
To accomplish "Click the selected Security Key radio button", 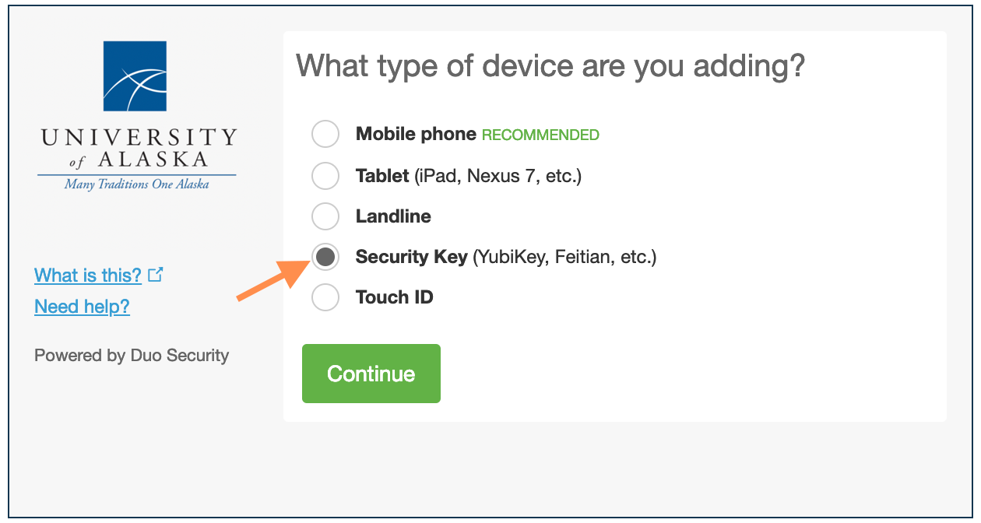I will (x=325, y=257).
